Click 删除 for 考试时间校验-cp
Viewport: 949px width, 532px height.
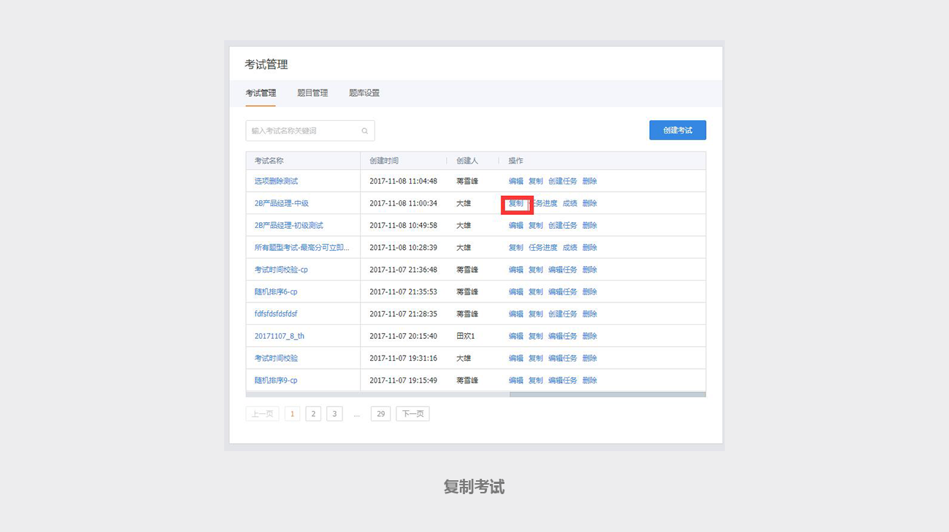590,270
